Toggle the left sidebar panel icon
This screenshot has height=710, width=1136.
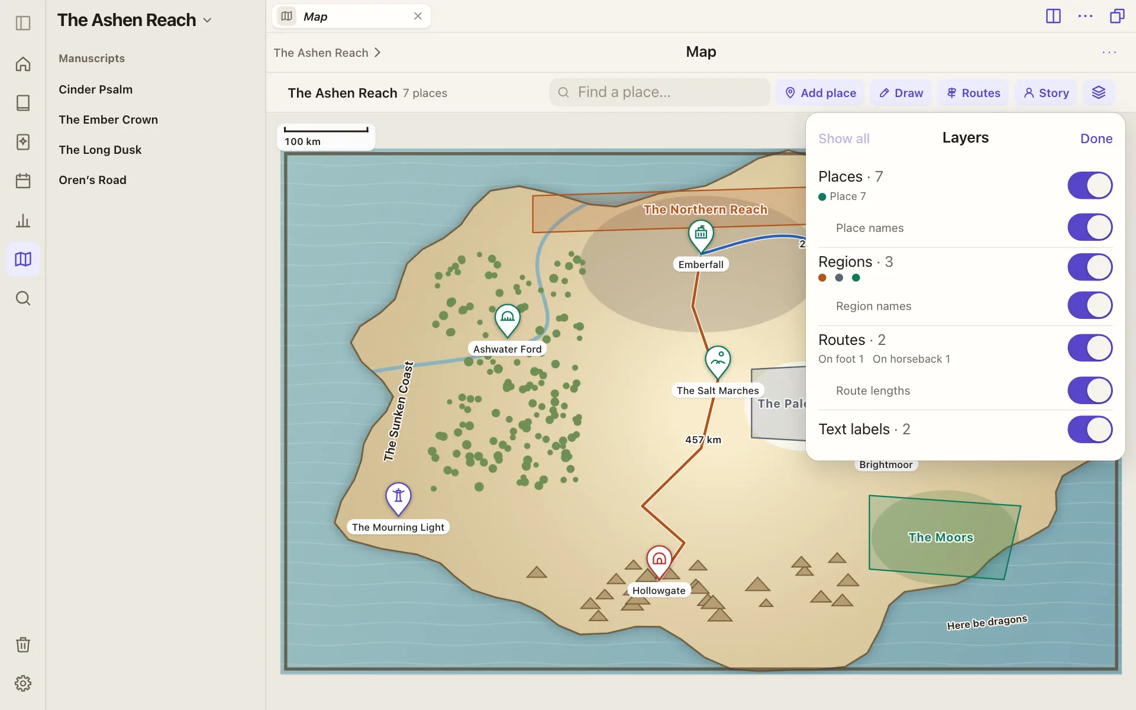(x=23, y=23)
